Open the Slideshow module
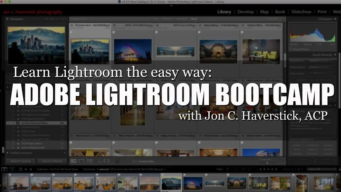Image resolution: width=341 pixels, height=192 pixels. [301, 12]
